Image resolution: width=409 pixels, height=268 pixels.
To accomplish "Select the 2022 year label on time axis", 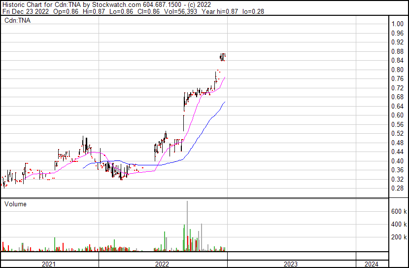I will [x=163, y=264].
